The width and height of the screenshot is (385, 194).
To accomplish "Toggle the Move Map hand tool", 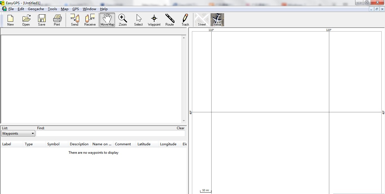I will 107,20.
